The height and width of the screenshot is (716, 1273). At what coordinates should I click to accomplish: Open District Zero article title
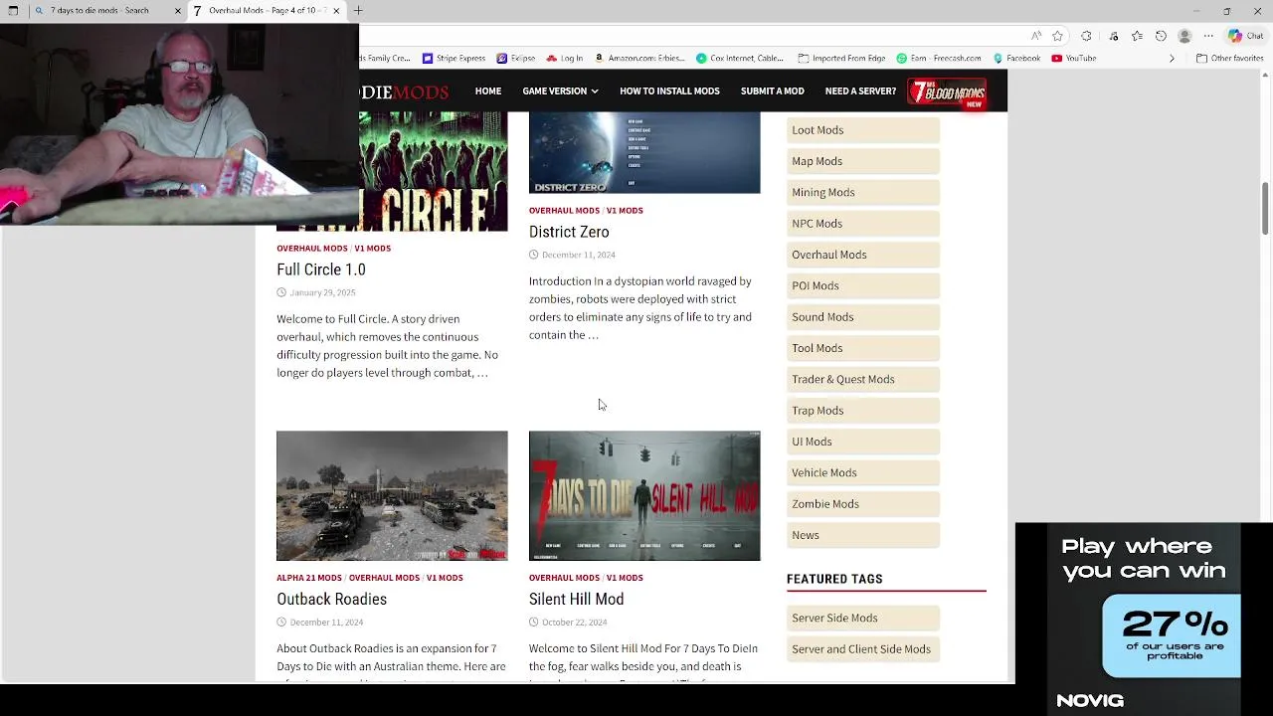[x=569, y=232]
